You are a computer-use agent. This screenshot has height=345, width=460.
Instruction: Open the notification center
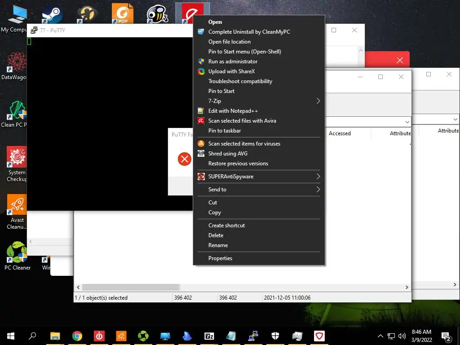[x=446, y=336]
